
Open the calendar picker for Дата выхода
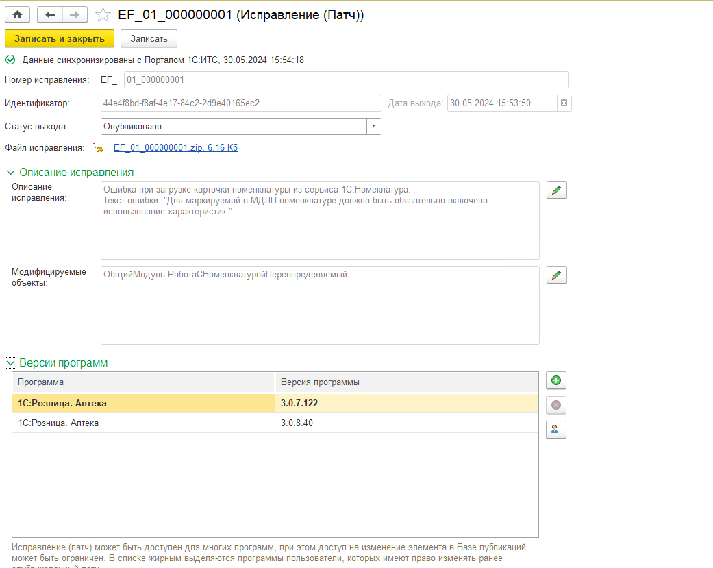tap(564, 103)
